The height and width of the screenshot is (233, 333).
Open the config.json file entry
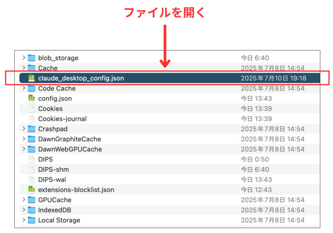(55, 98)
